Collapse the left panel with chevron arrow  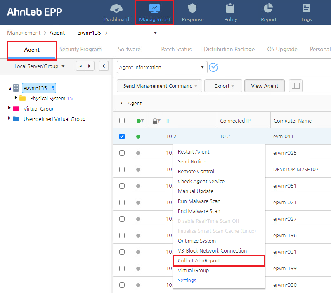point(104,66)
